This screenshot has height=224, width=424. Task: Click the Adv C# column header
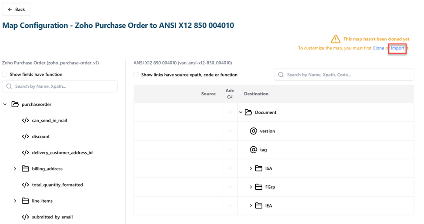(x=230, y=94)
